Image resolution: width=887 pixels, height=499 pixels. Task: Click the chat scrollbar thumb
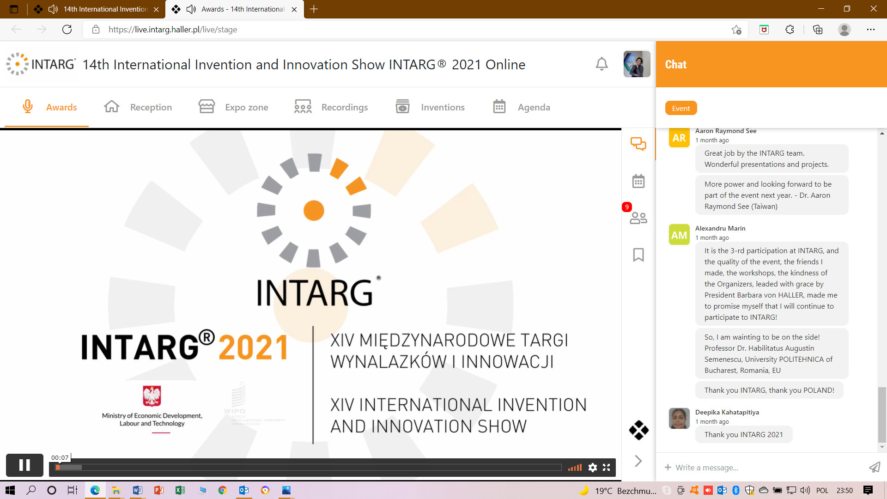point(882,415)
